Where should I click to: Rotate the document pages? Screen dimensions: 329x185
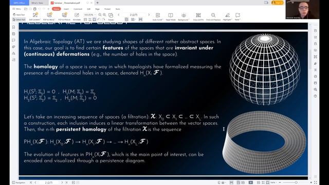pyautogui.click(x=111, y=16)
